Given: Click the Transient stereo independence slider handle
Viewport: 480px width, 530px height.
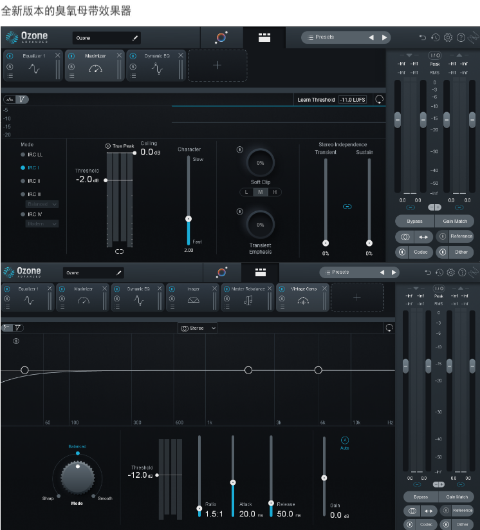Looking at the screenshot, I should [x=326, y=243].
